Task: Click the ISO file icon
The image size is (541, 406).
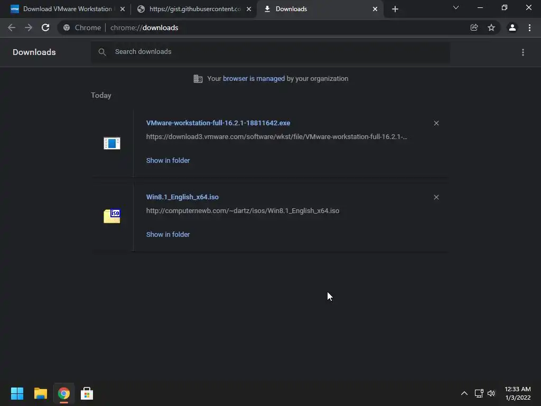Action: point(112,216)
